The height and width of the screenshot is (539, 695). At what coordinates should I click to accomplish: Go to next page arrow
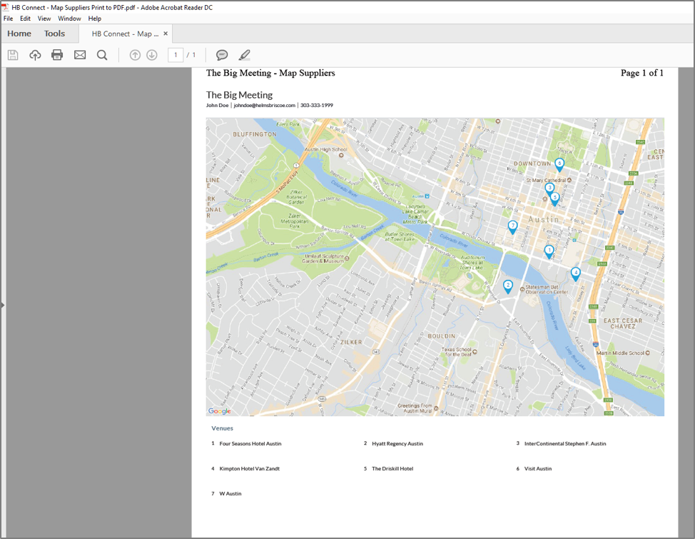(x=152, y=55)
